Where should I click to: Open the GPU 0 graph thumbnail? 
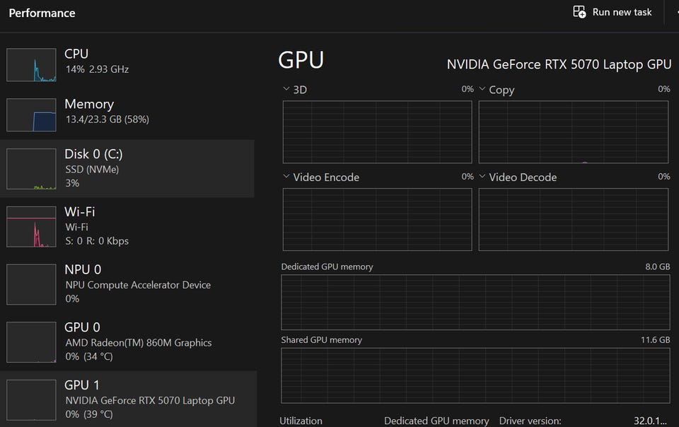point(31,342)
